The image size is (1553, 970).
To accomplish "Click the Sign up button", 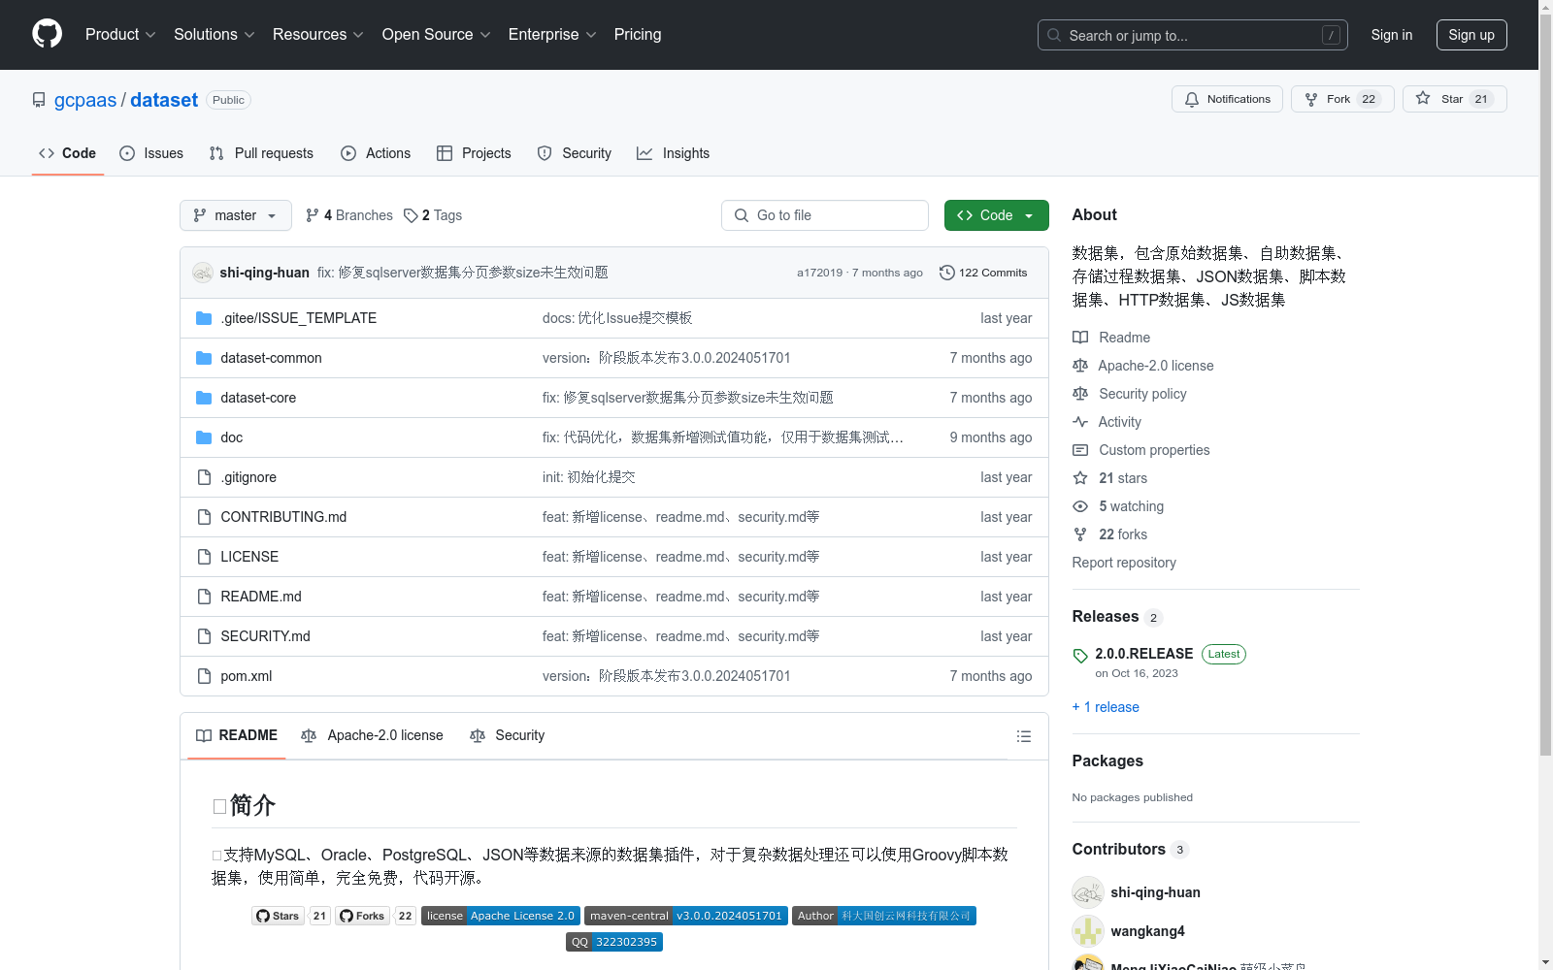I will pyautogui.click(x=1471, y=35).
